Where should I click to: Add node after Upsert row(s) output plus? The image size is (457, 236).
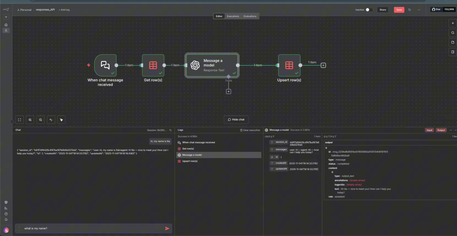(323, 65)
